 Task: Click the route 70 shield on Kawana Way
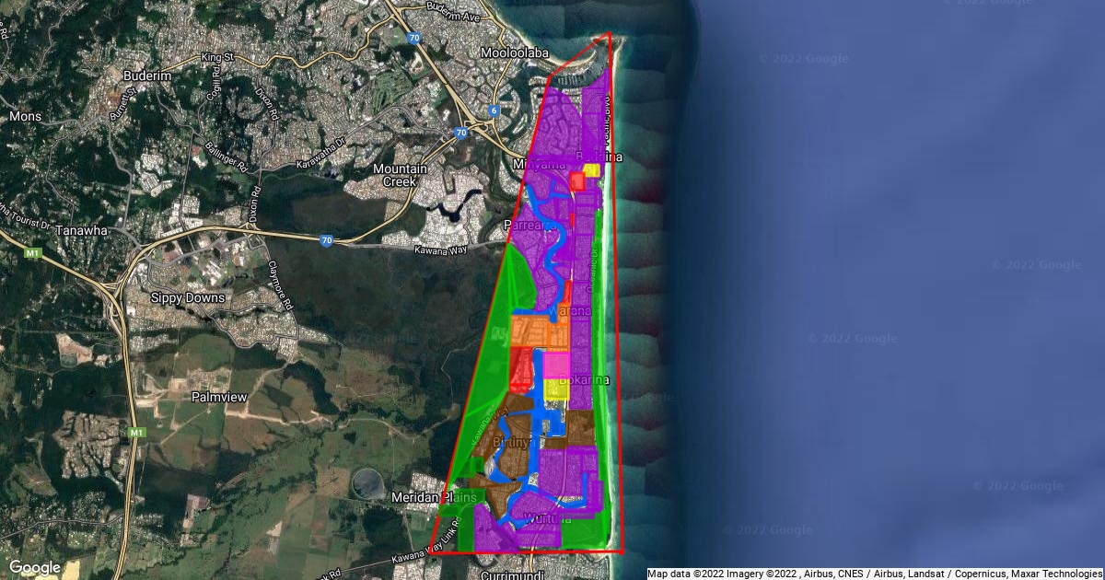pyautogui.click(x=327, y=240)
